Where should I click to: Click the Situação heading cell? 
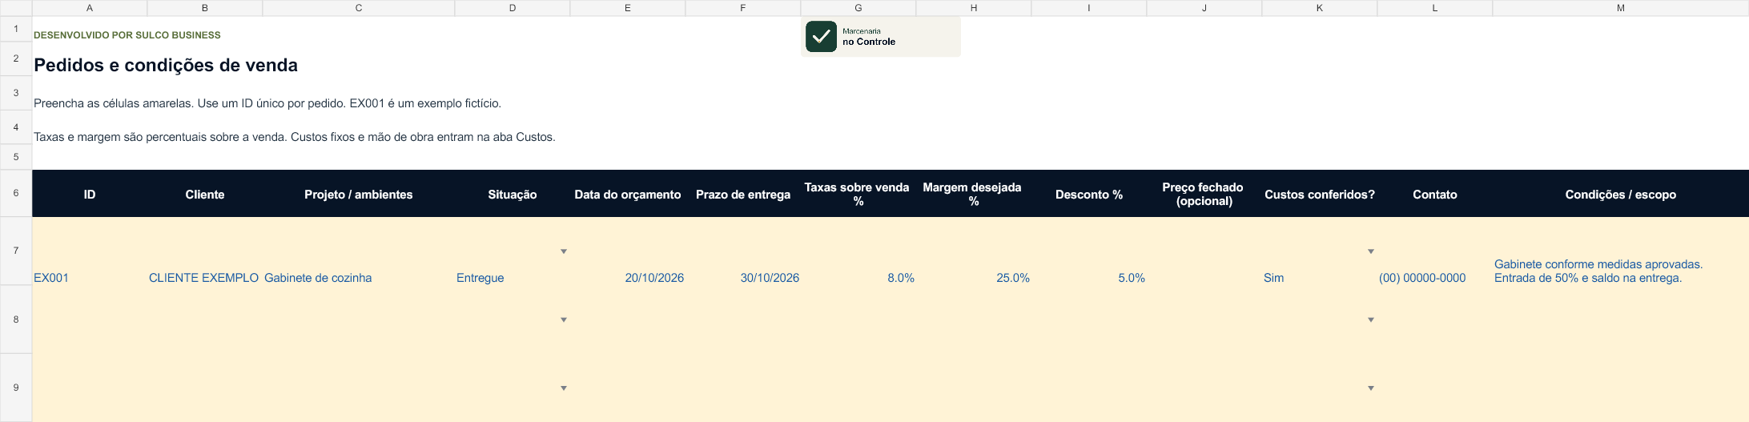(x=513, y=194)
